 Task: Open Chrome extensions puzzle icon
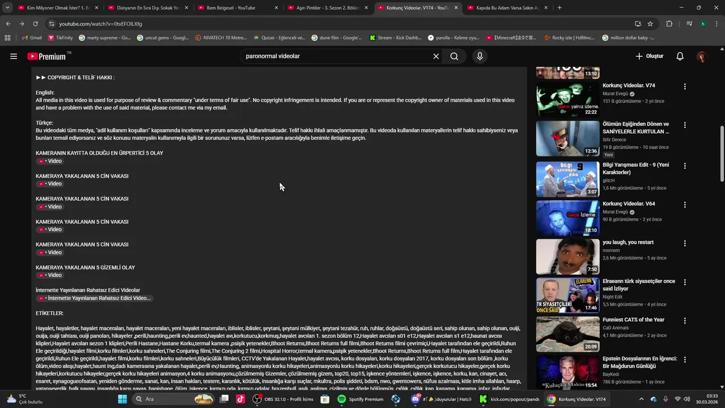pos(669,24)
